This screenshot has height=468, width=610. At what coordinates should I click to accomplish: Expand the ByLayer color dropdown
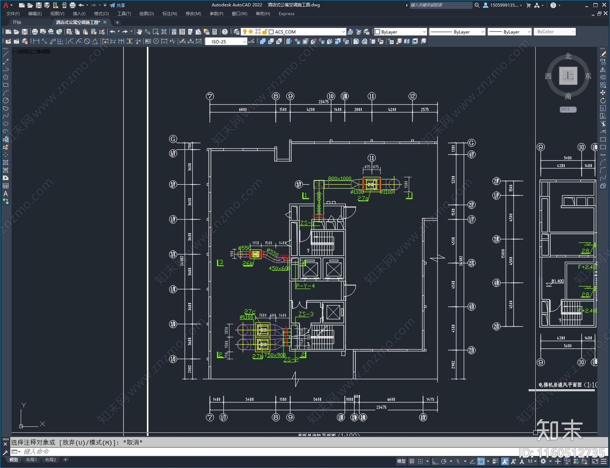[424, 32]
